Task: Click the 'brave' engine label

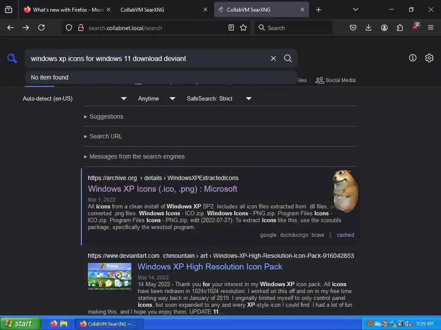Action: [318, 235]
